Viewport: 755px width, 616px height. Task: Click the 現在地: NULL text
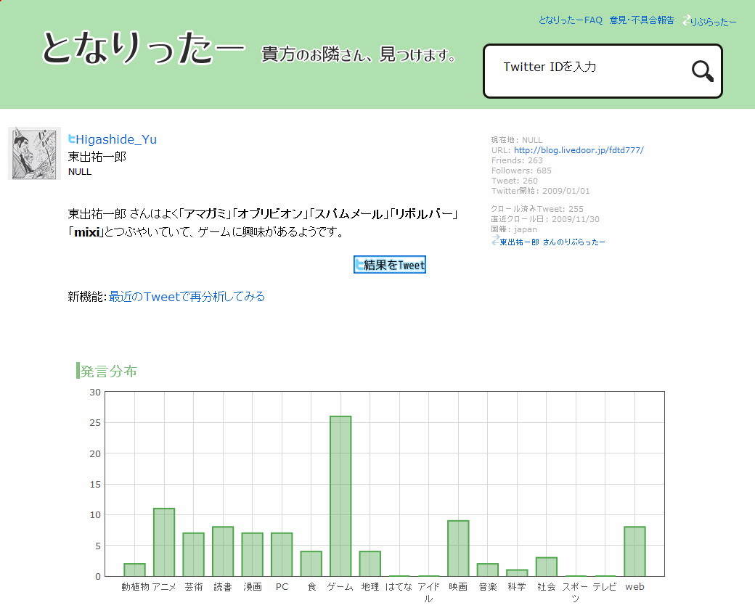517,140
